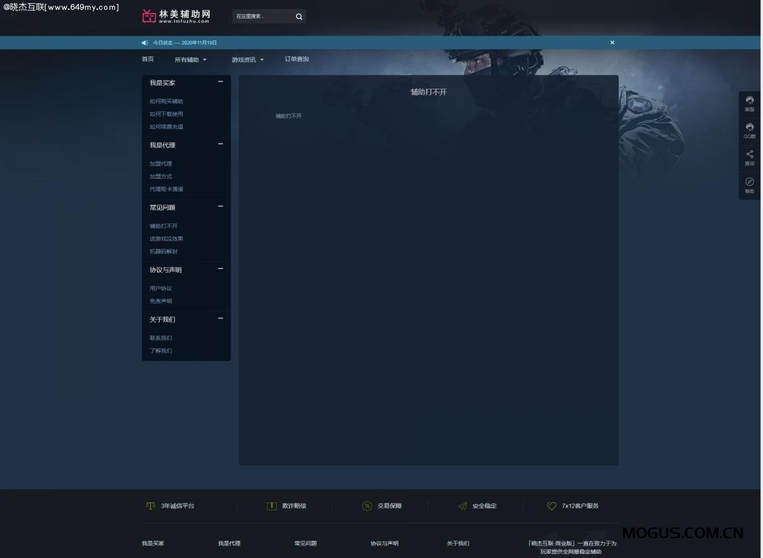The width and height of the screenshot is (763, 558).
Task: Click the 机器码解封 sidebar link
Action: [164, 252]
